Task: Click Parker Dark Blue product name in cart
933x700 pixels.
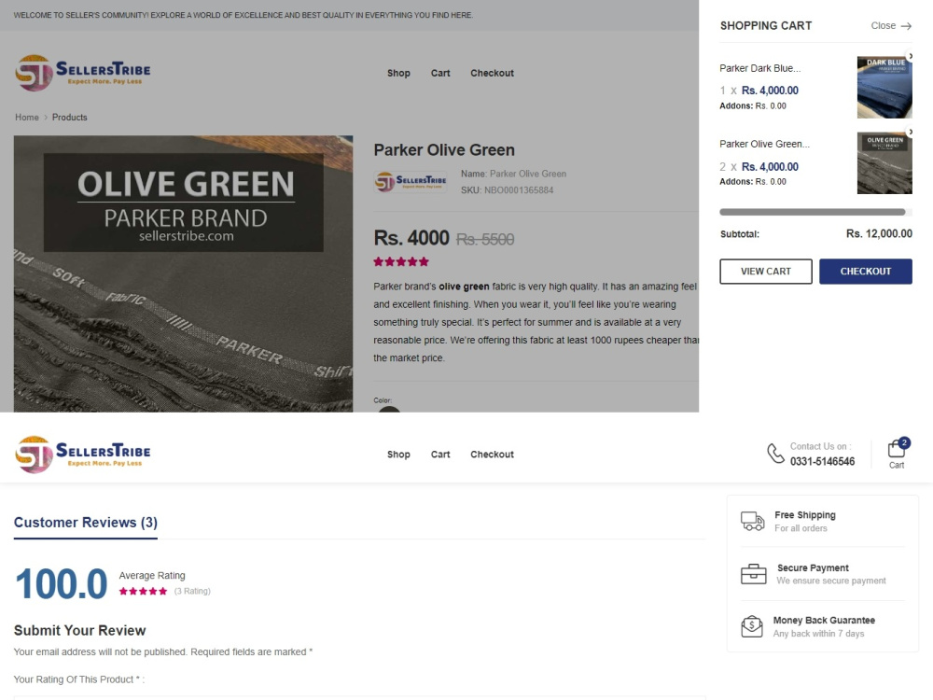Action: click(x=759, y=68)
